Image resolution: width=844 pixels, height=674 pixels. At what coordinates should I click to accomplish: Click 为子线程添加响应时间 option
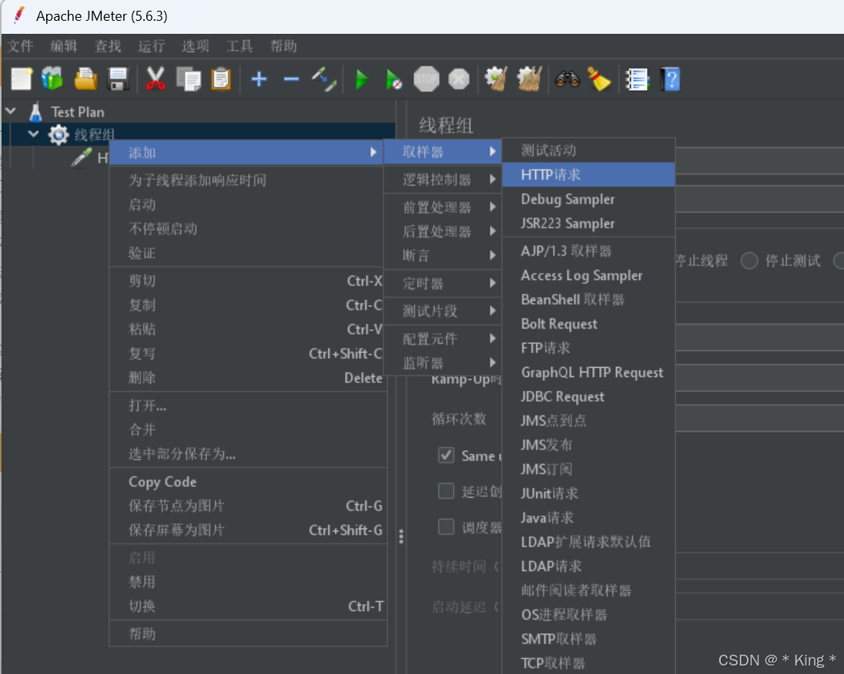[248, 180]
